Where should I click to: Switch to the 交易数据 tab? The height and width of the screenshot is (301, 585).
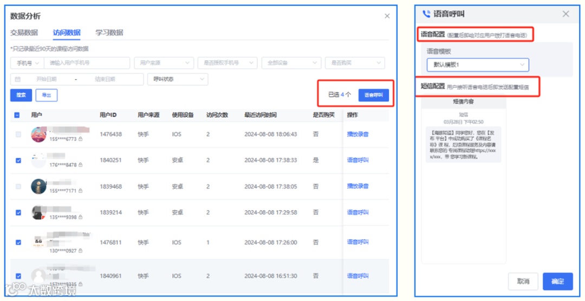point(24,33)
